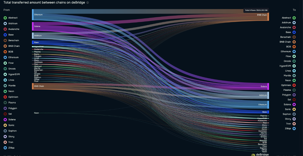The image size is (303, 156).
Task: Click the Polygon label in To legend
Action: click(x=287, y=95)
